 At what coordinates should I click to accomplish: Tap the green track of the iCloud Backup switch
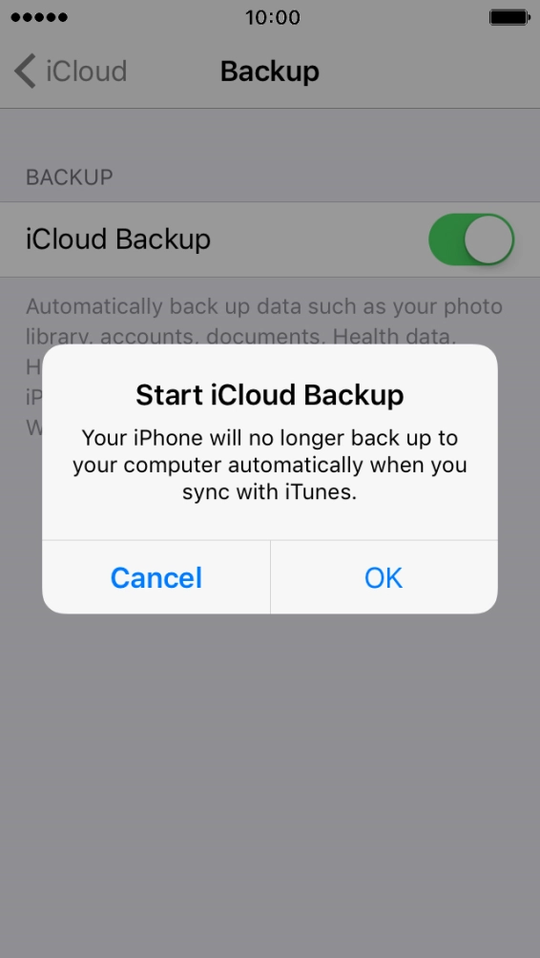pyautogui.click(x=446, y=239)
